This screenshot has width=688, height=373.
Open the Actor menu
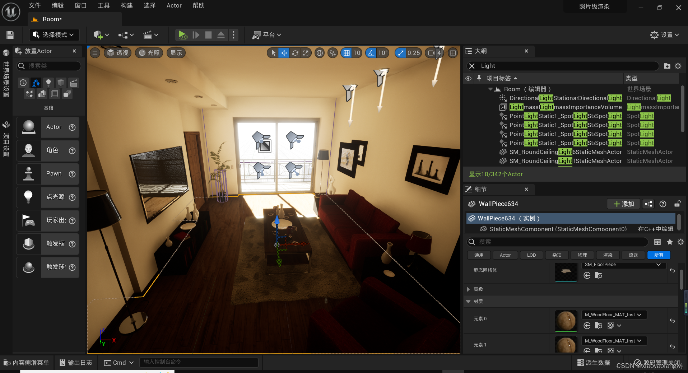click(x=174, y=6)
